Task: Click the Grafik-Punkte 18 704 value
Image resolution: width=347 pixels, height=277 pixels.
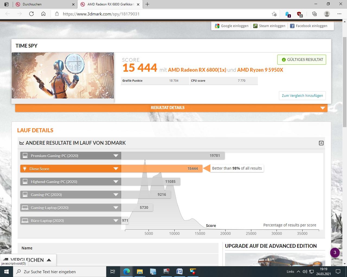Action: [x=174, y=81]
